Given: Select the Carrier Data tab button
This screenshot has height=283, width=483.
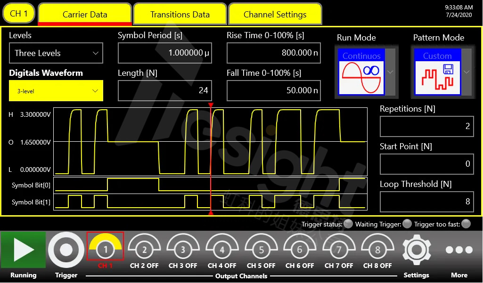Looking at the screenshot, I should click(x=84, y=14).
